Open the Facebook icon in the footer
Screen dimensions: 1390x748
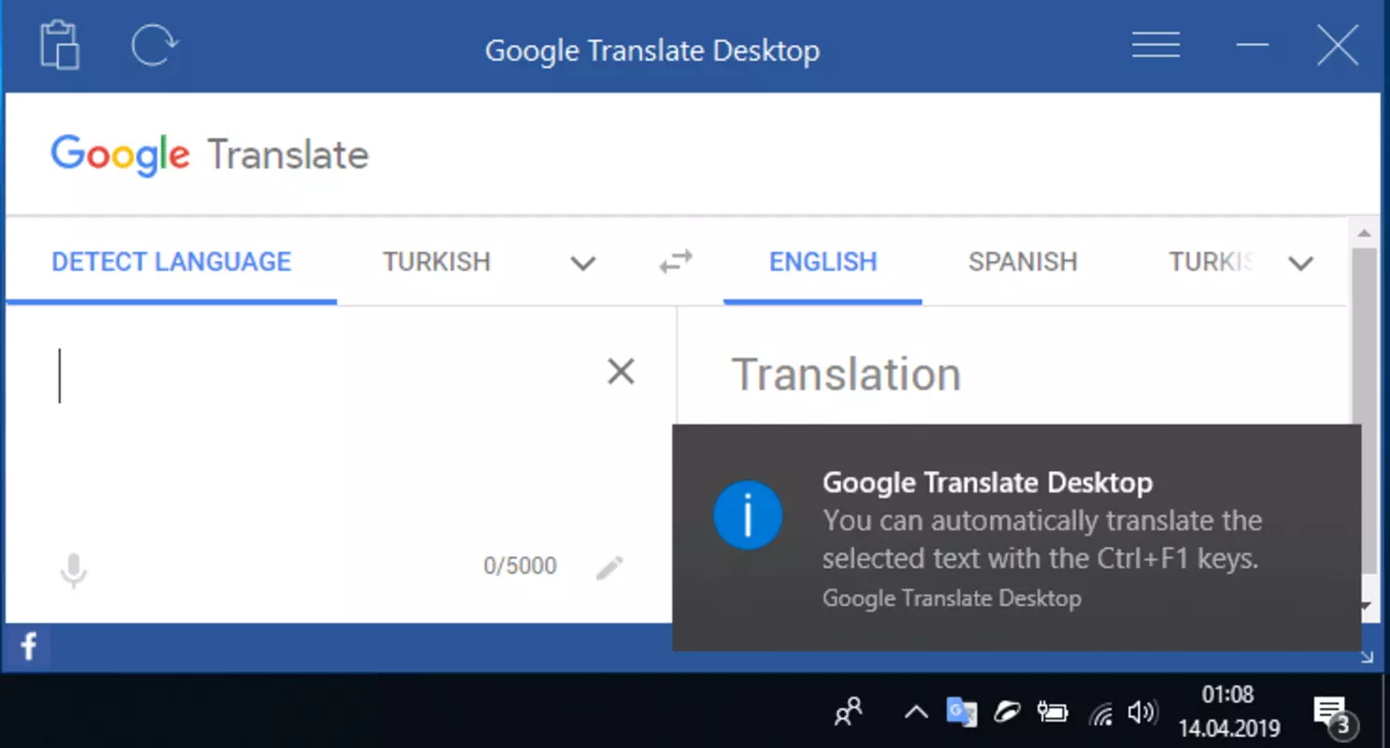click(x=29, y=646)
